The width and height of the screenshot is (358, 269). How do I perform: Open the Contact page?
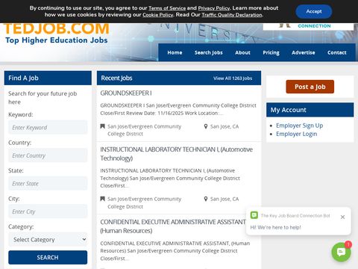point(337,52)
